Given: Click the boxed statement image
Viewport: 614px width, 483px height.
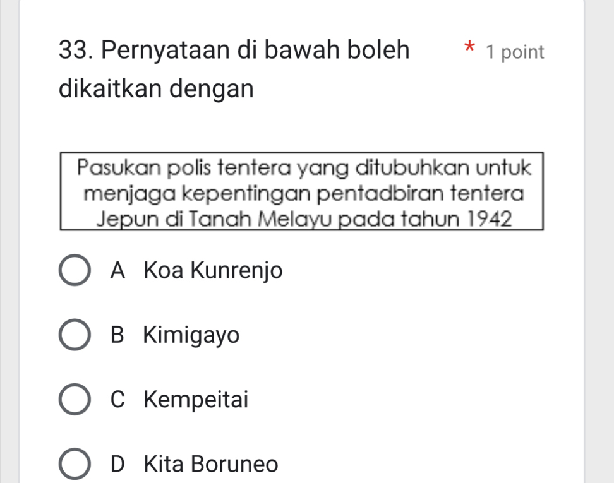Looking at the screenshot, I should coord(301,192).
